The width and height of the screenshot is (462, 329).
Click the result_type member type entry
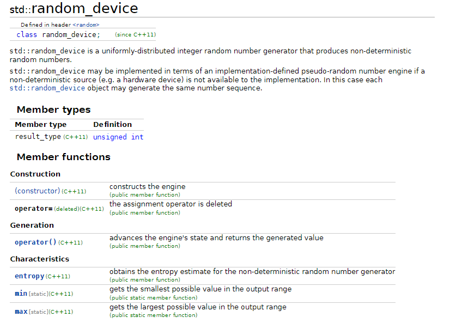tap(38, 137)
